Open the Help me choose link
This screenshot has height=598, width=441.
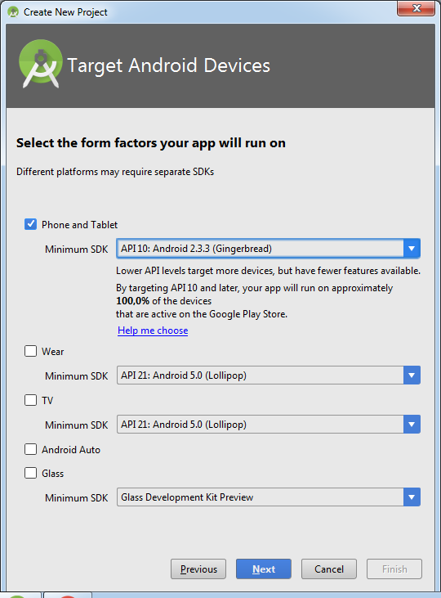coord(153,330)
